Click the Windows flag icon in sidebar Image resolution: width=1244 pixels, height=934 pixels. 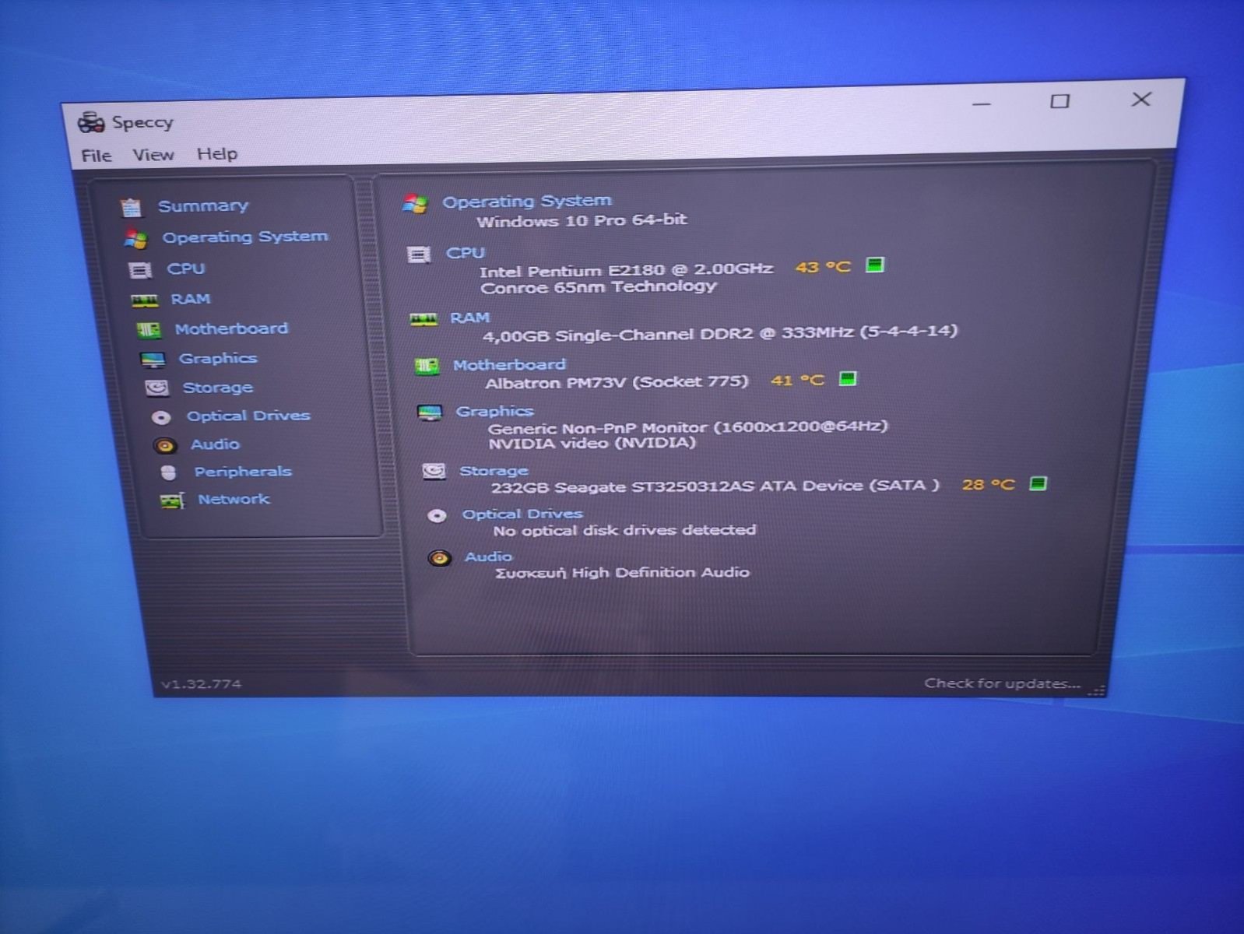(135, 239)
